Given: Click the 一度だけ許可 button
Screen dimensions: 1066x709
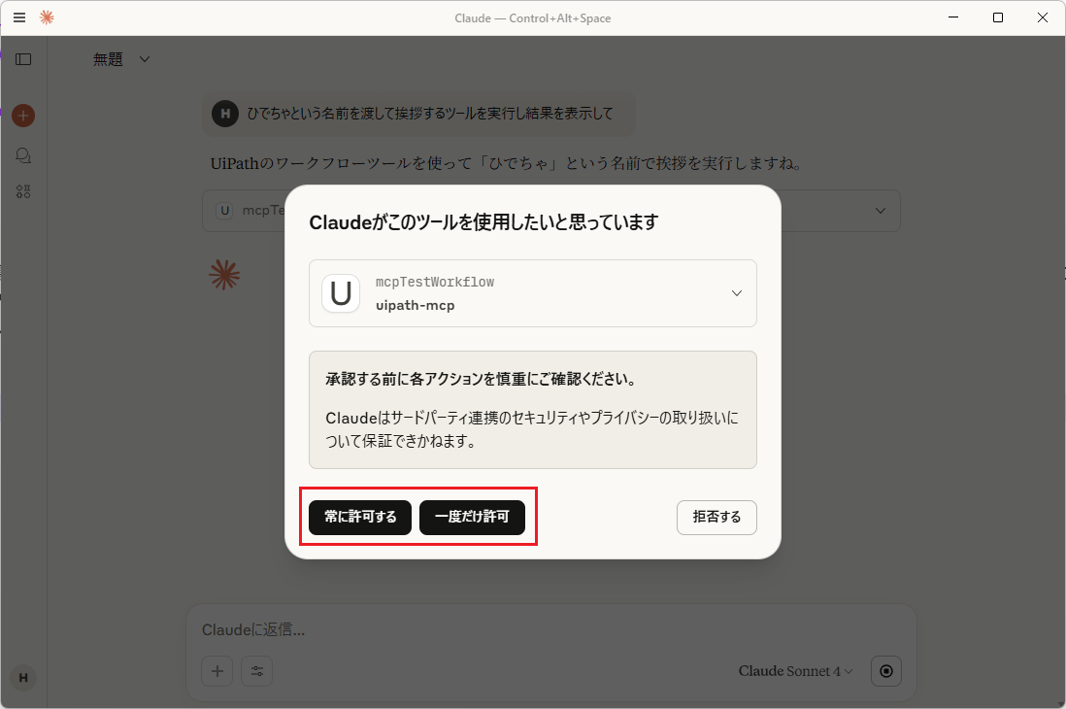Looking at the screenshot, I should (x=472, y=517).
